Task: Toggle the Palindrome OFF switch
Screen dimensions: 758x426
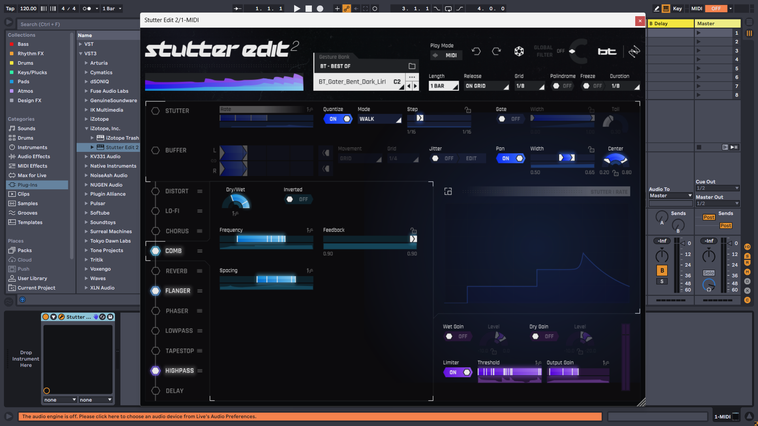Action: click(562, 86)
